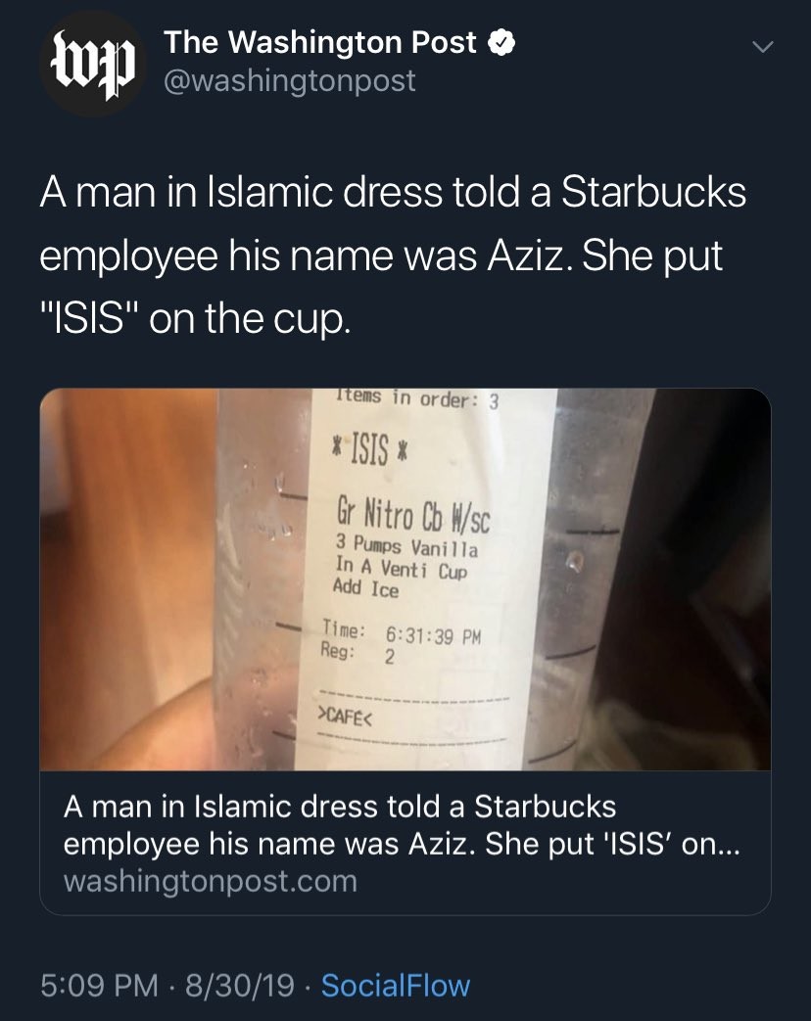Select the tweet body text about Starbucks employee
Image resolution: width=811 pixels, height=1021 pixels.
tap(393, 255)
